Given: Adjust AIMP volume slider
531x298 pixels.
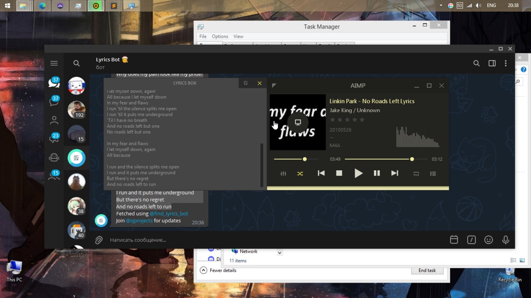Looking at the screenshot, I should pos(296,159).
